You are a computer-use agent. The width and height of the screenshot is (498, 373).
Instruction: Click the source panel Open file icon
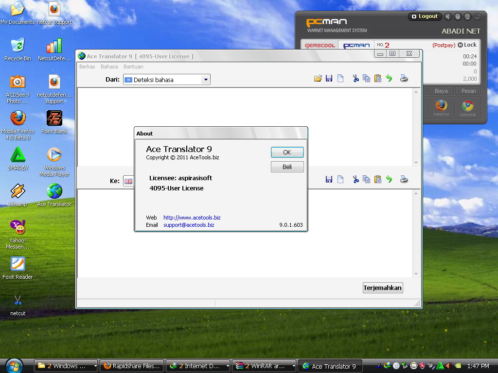[318, 78]
